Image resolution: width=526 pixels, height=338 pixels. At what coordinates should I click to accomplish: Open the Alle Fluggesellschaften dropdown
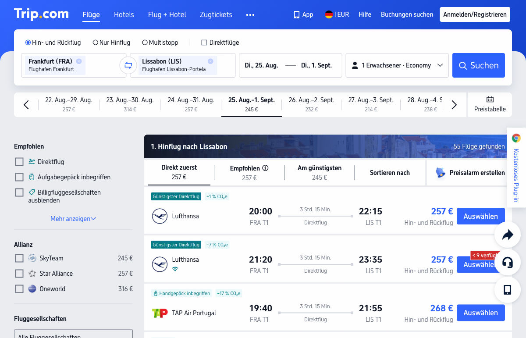click(x=73, y=334)
